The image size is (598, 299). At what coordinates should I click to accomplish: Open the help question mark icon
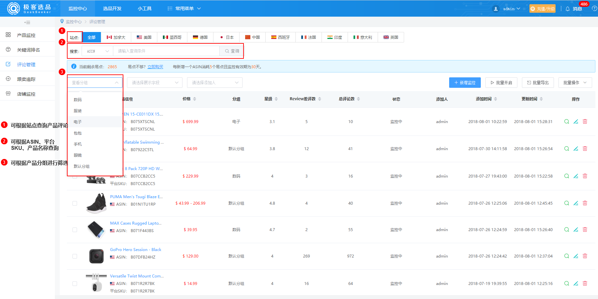coord(594,8)
